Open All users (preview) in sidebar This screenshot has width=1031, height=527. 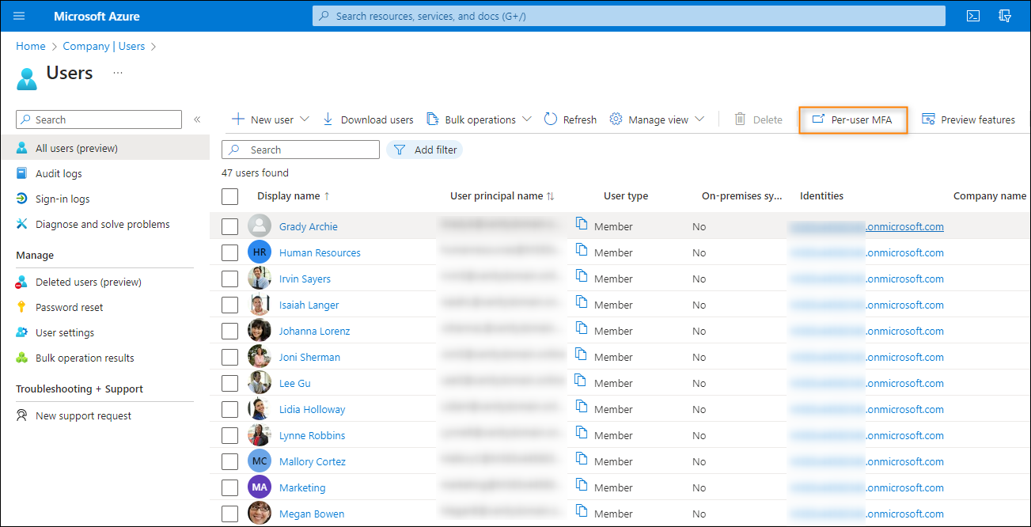coord(105,148)
